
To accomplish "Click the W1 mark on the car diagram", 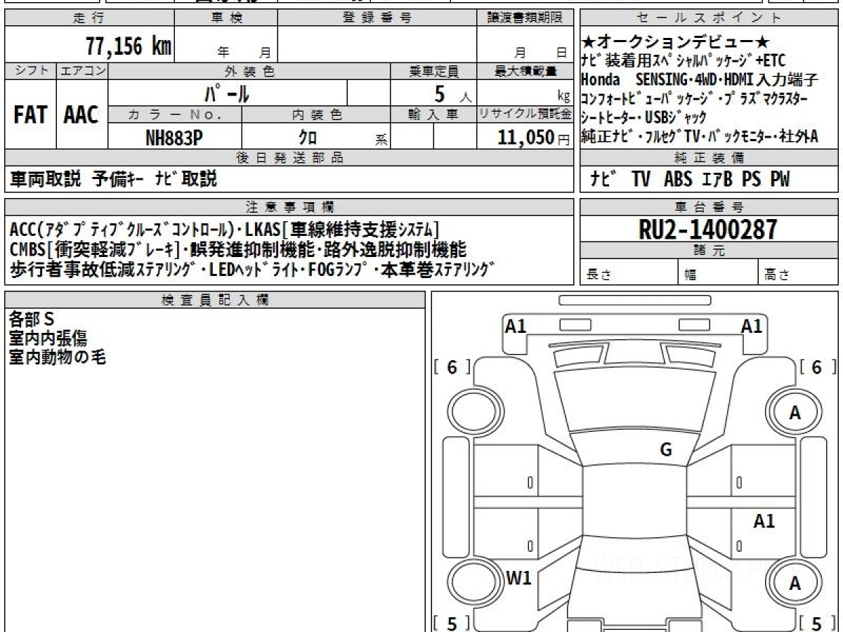I will (518, 579).
